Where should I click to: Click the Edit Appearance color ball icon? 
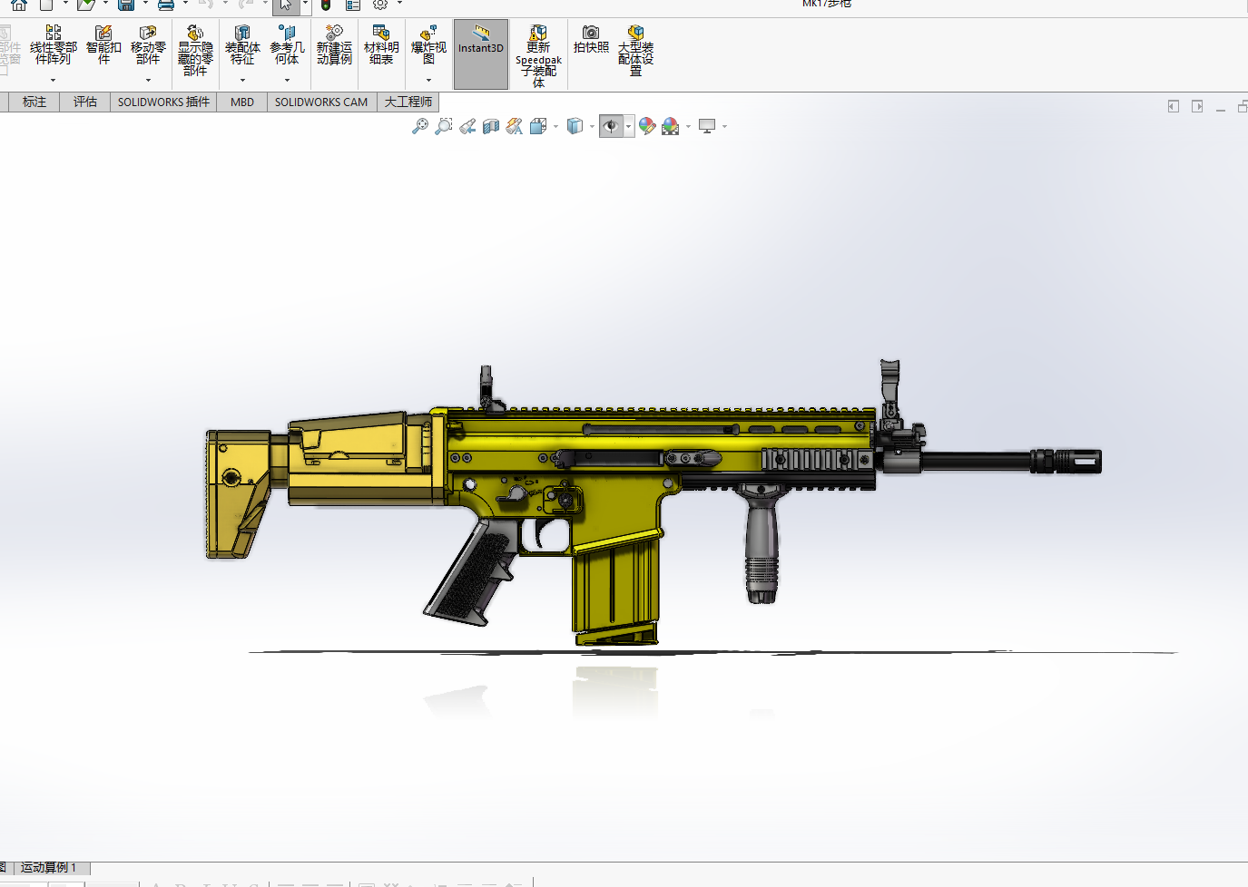(647, 126)
